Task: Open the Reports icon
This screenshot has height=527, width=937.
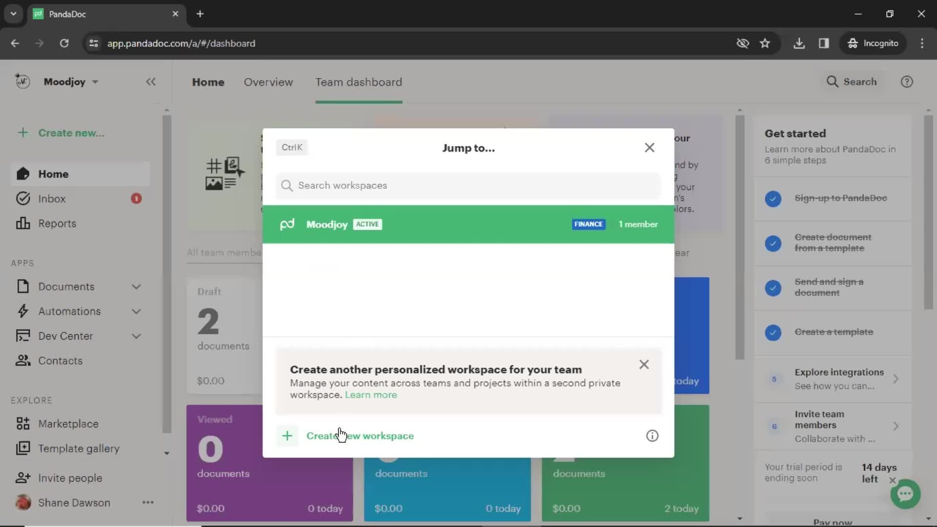Action: tap(21, 223)
